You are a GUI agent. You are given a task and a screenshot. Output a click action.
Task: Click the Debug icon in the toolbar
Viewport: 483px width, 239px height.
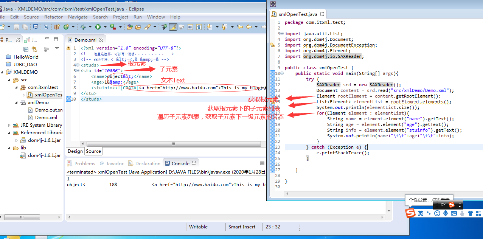pos(82,27)
